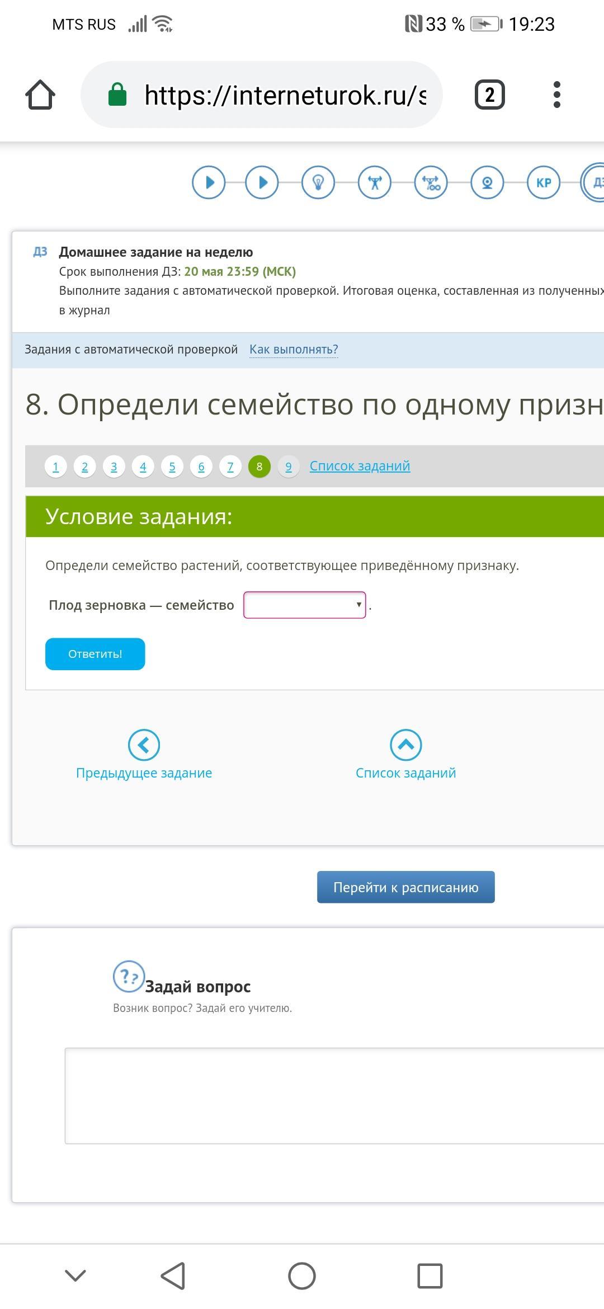Click the Как выполнять? help link
The width and height of the screenshot is (604, 1309).
(x=294, y=350)
